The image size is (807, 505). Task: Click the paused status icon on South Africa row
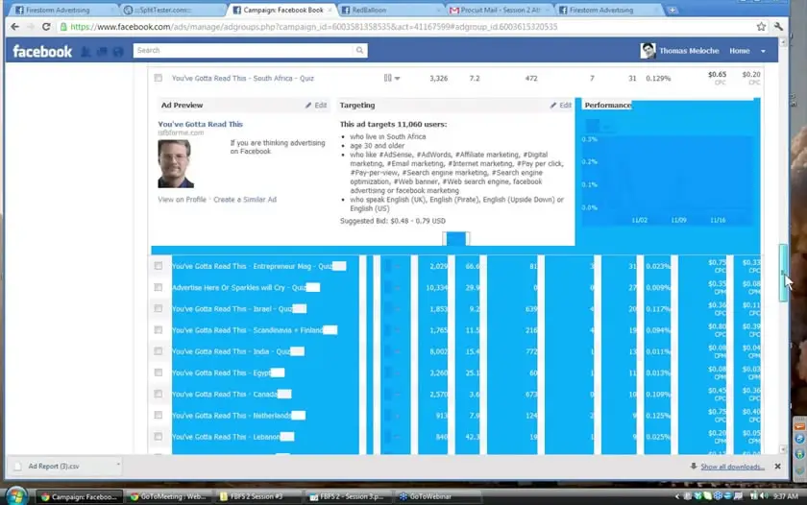[x=387, y=78]
